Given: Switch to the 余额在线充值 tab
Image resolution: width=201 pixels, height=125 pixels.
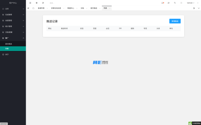Looking at the screenshot, I should click(56, 8).
